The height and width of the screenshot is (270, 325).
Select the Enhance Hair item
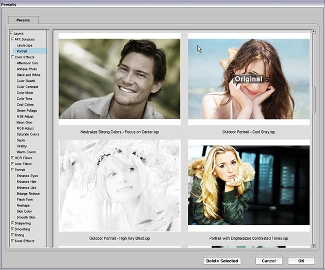[27, 182]
